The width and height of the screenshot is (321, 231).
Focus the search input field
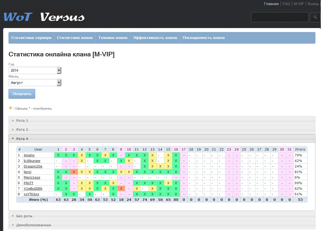279,17
